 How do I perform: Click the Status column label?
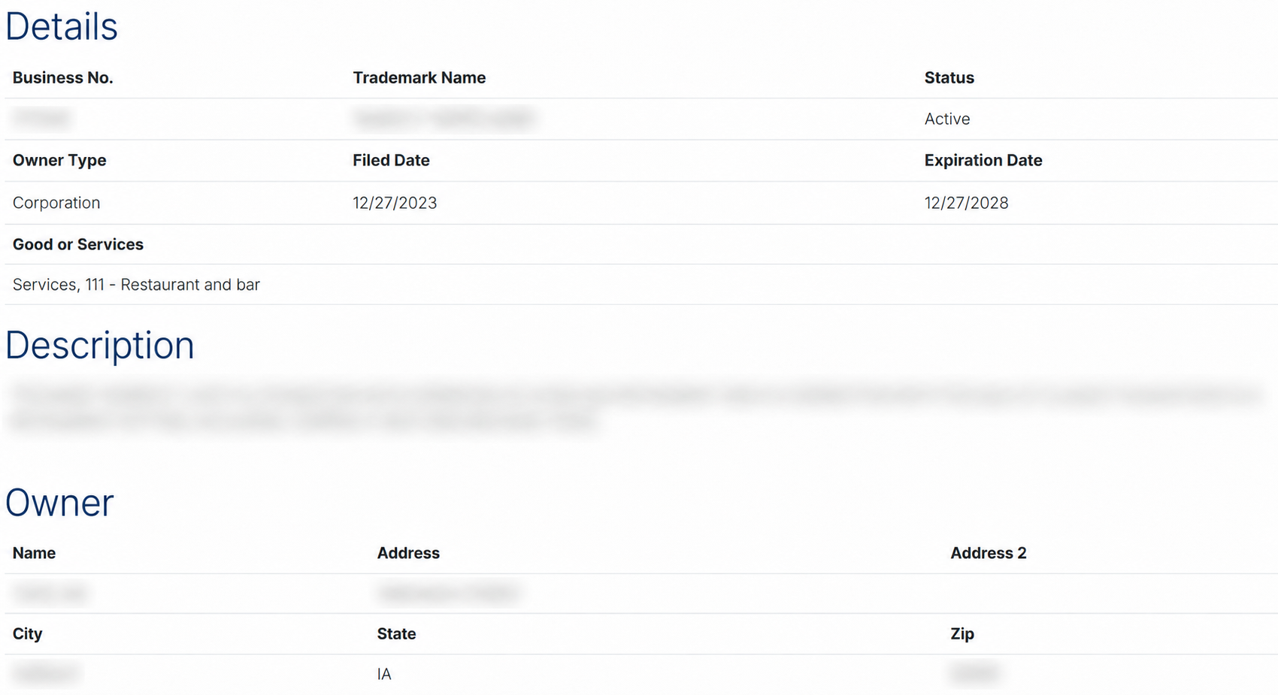pos(949,78)
